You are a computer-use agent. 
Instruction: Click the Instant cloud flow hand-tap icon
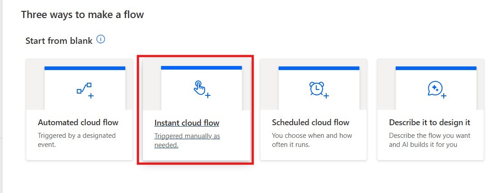[201, 89]
